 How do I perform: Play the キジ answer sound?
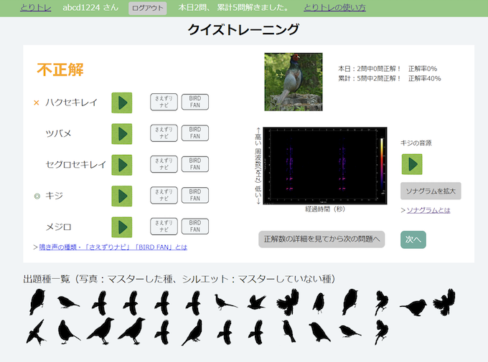coord(122,196)
